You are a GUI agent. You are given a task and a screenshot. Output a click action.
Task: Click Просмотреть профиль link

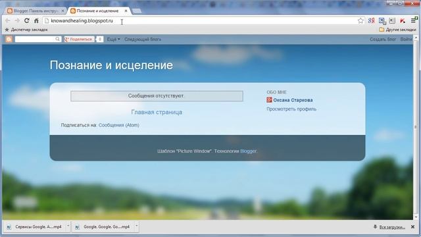(291, 109)
